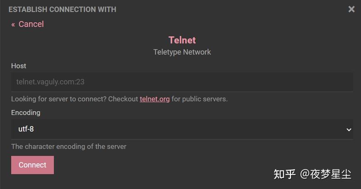Screen dimensions: 361x189
Task: Click the pink Telnet heading
Action: (x=182, y=40)
